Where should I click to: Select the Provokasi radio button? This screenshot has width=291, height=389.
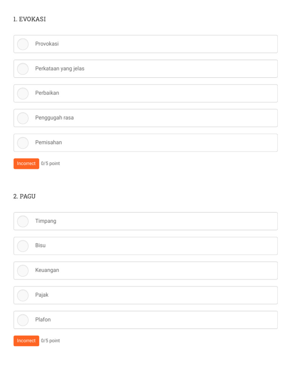pyautogui.click(x=23, y=44)
